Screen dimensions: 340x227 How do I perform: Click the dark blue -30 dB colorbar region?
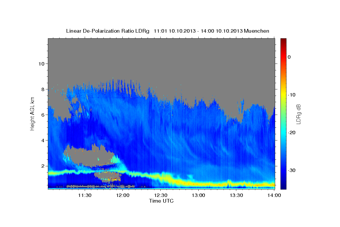(x=283, y=170)
